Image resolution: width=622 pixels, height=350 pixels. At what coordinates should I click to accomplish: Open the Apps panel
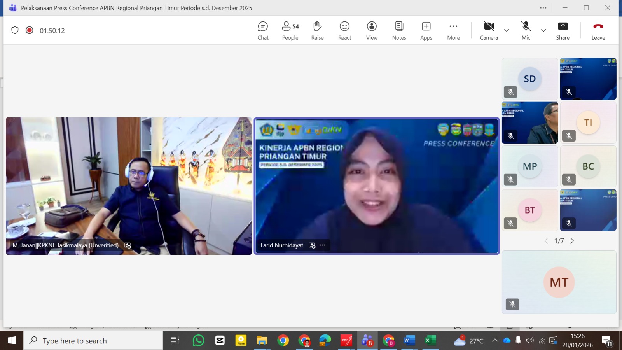coord(426,31)
